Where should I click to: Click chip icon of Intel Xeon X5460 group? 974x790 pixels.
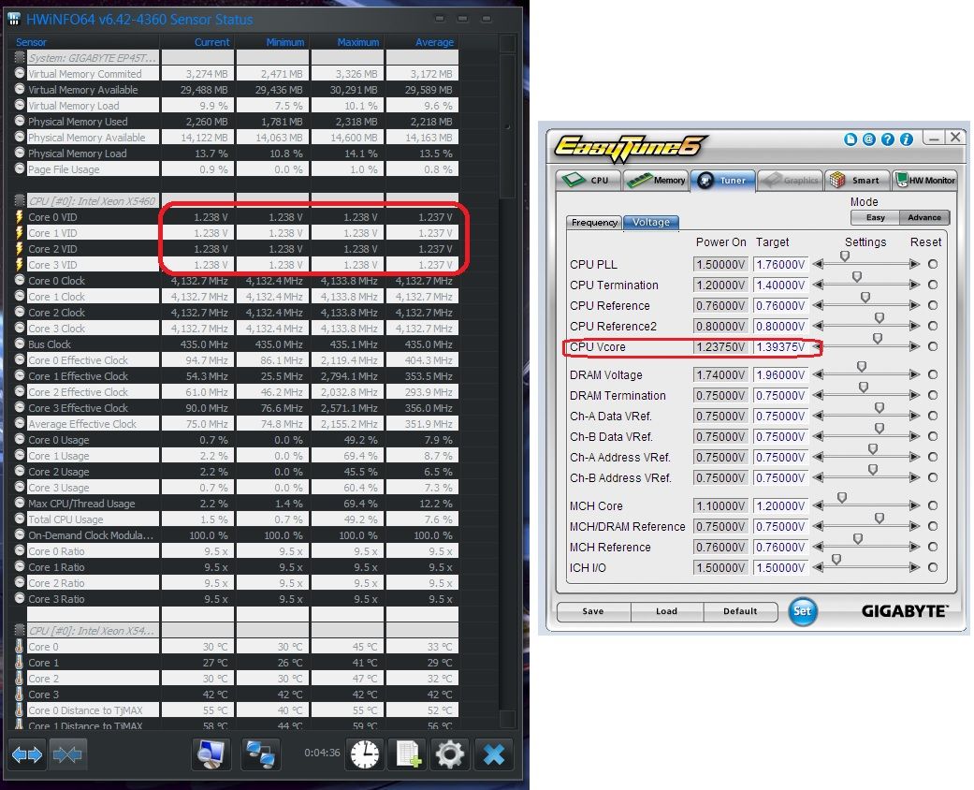tap(20, 200)
